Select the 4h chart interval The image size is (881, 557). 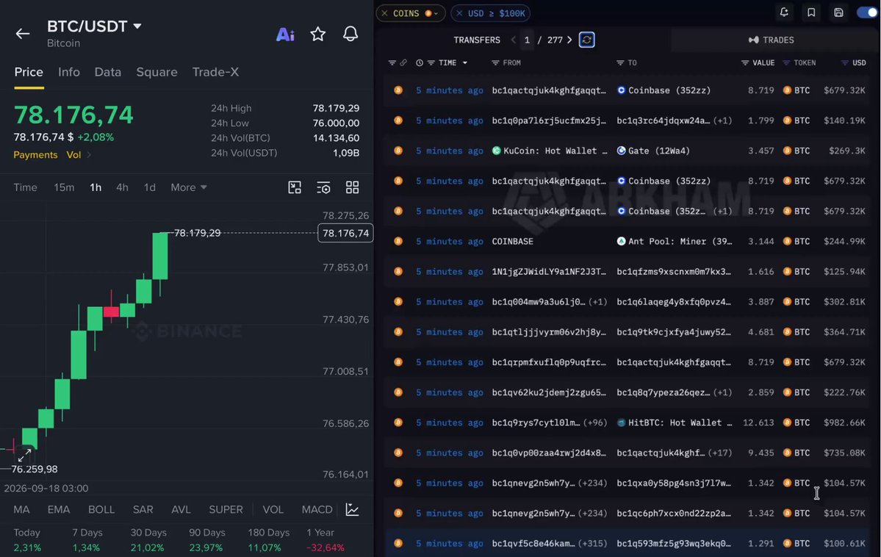(122, 187)
